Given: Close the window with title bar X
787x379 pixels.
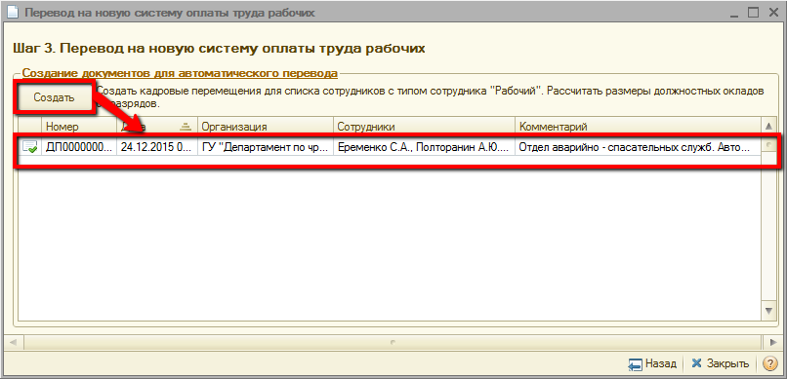Looking at the screenshot, I should [772, 13].
